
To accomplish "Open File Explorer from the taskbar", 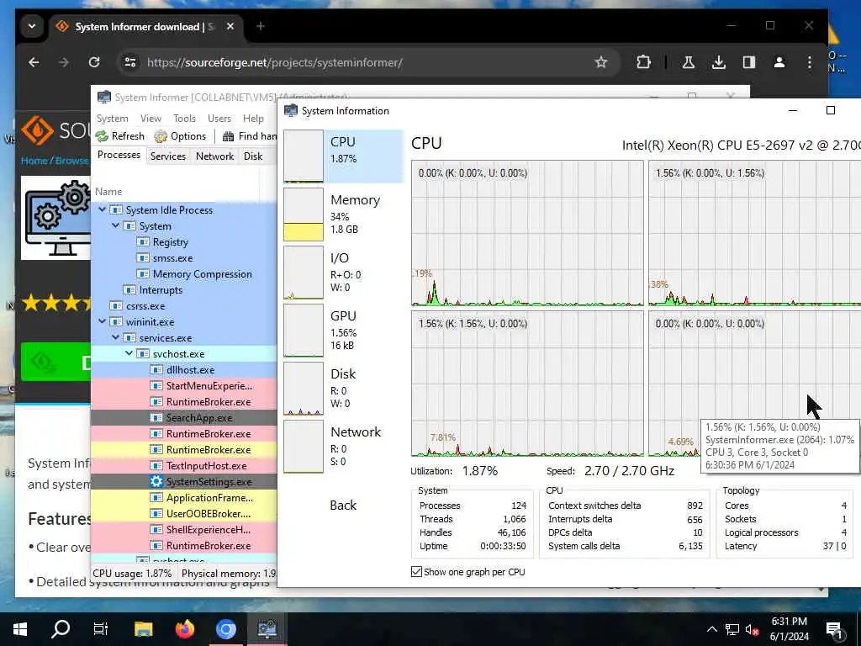I will (x=143, y=628).
